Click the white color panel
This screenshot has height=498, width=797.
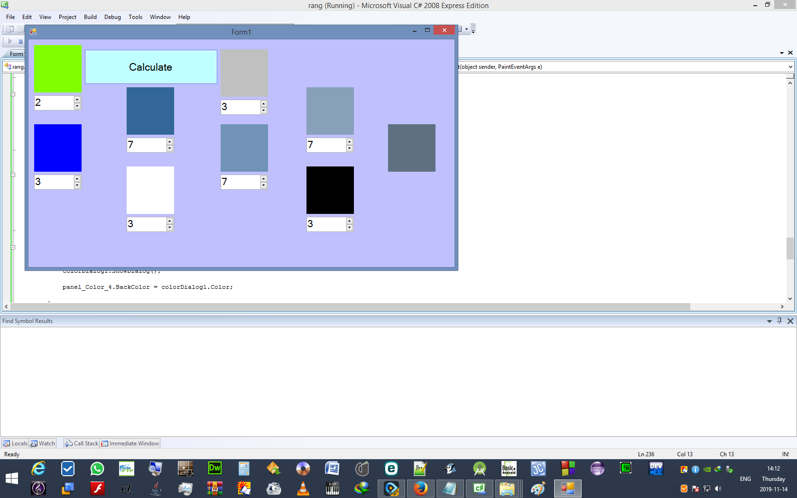pyautogui.click(x=150, y=190)
